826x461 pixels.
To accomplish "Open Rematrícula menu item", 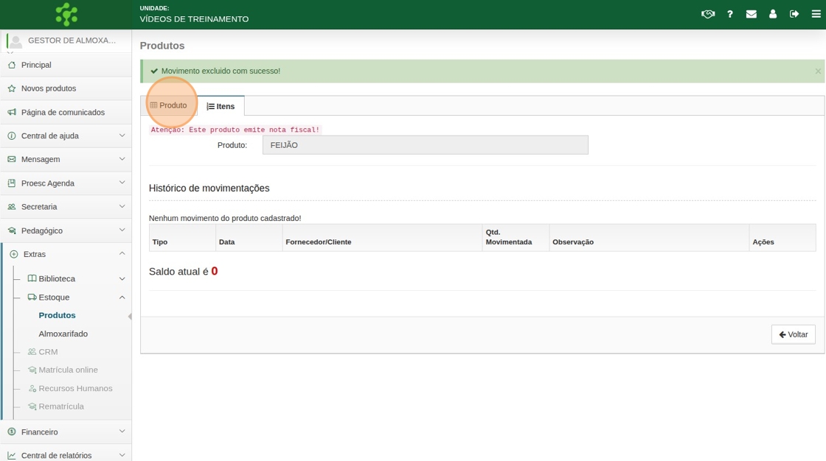I will 61,407.
